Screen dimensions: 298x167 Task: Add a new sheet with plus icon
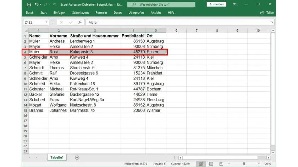[77, 157]
